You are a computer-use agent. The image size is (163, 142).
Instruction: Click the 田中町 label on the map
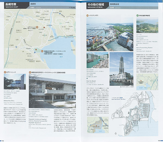18,22
